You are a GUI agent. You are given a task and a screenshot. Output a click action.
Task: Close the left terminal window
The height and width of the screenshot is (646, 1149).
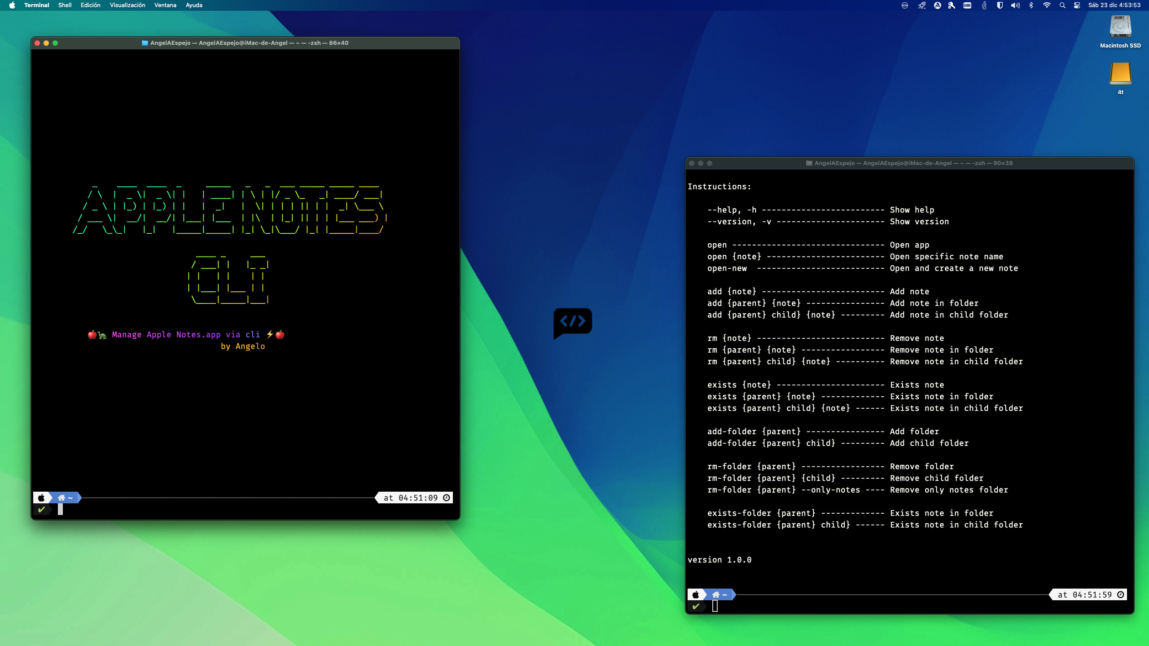(x=37, y=43)
